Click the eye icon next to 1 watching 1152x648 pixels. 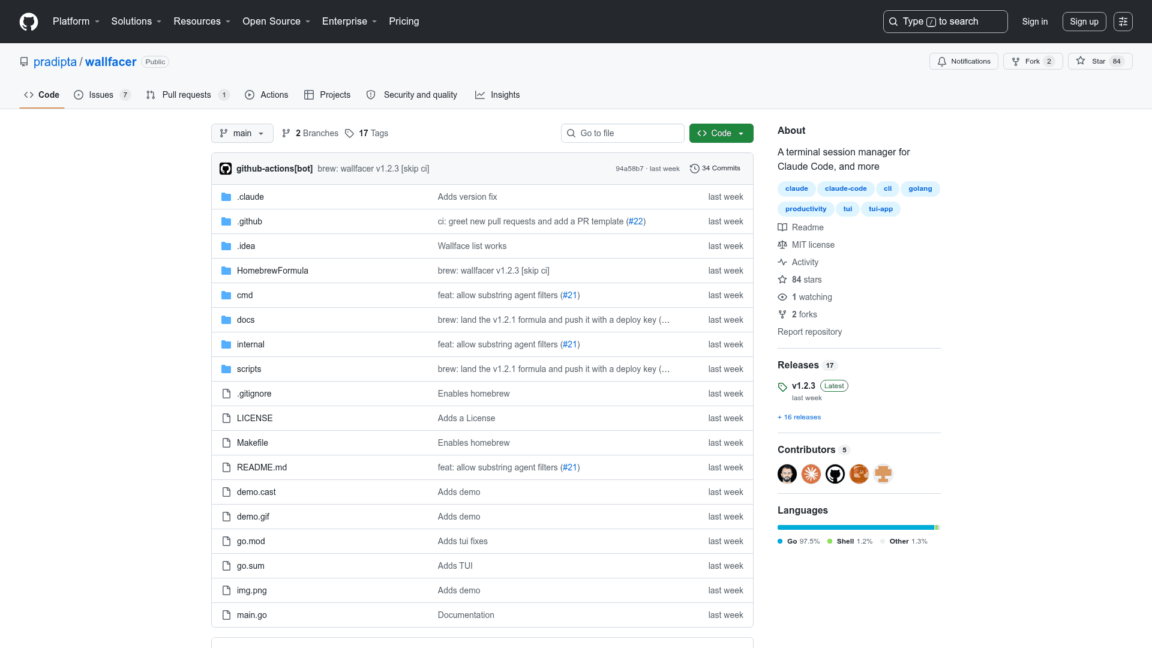(782, 297)
